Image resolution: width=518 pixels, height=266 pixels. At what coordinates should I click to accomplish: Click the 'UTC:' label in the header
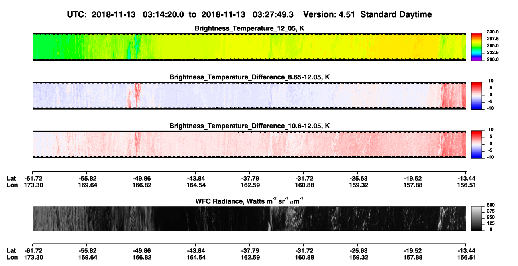tap(78, 14)
